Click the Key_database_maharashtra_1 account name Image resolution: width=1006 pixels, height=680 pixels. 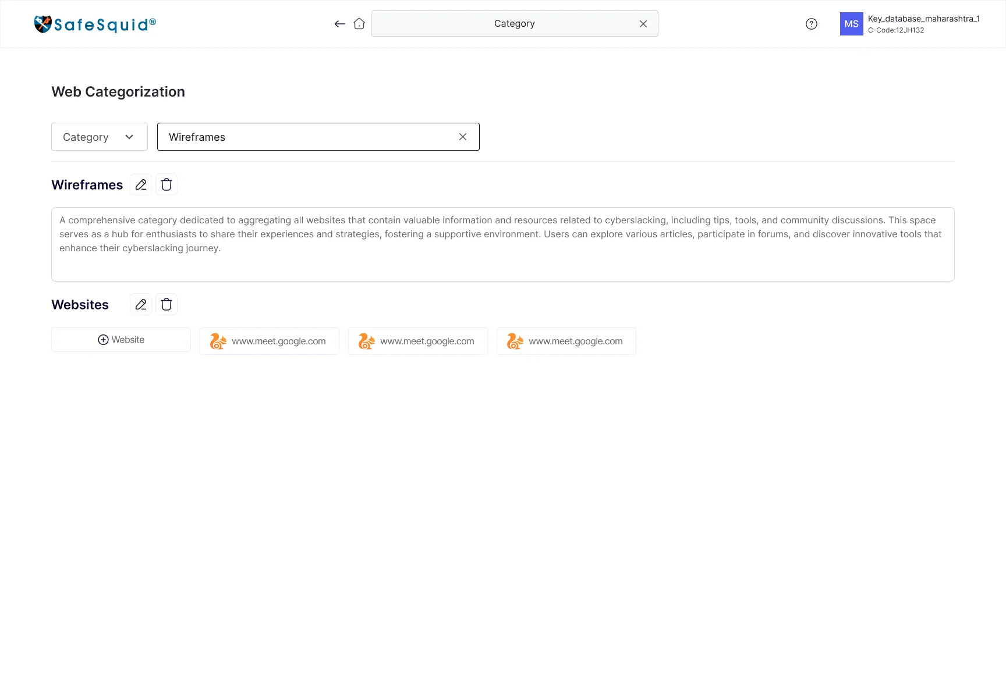click(924, 19)
